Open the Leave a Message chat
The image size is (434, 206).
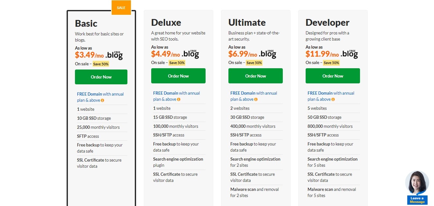pos(417,200)
